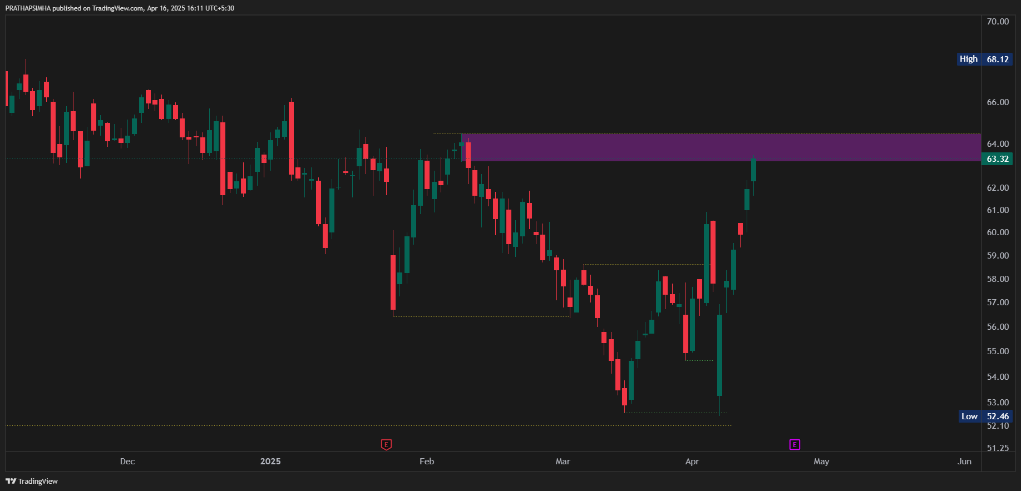1021x491 pixels.
Task: Click the Mar label on time axis
Action: click(563, 462)
